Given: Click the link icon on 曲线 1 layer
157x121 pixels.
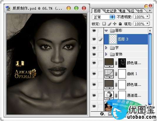Looking at the screenshot, I should (x=116, y=74).
